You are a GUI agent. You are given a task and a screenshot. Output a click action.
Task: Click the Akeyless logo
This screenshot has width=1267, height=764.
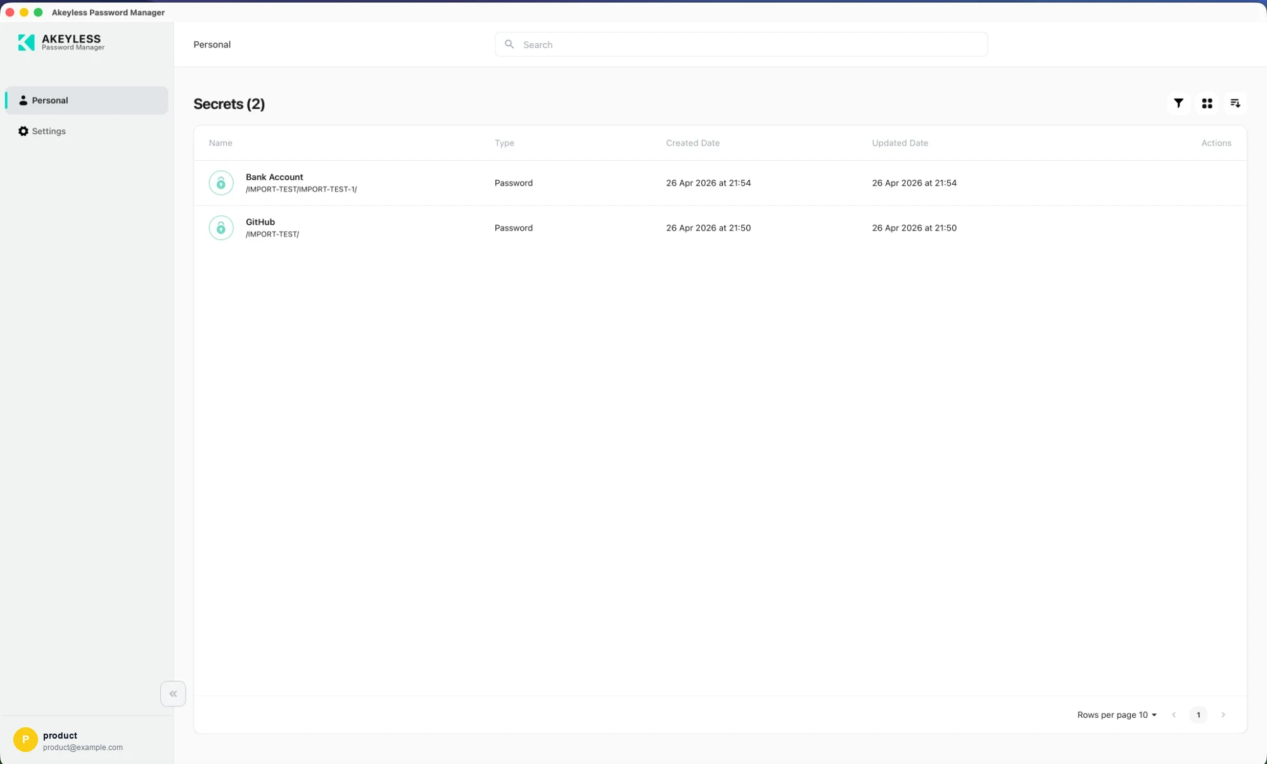[x=61, y=42]
